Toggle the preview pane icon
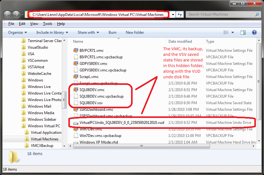 [243, 32]
